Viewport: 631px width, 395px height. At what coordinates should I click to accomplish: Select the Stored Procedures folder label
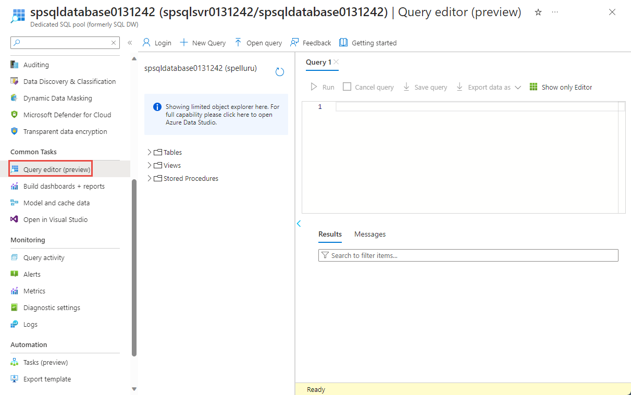point(191,179)
